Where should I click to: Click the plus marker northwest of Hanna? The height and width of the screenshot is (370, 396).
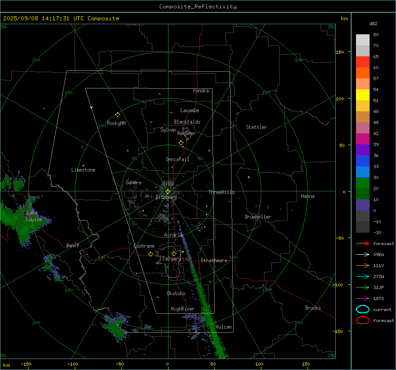[249, 177]
